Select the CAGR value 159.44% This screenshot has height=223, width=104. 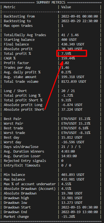(x=68, y=58)
